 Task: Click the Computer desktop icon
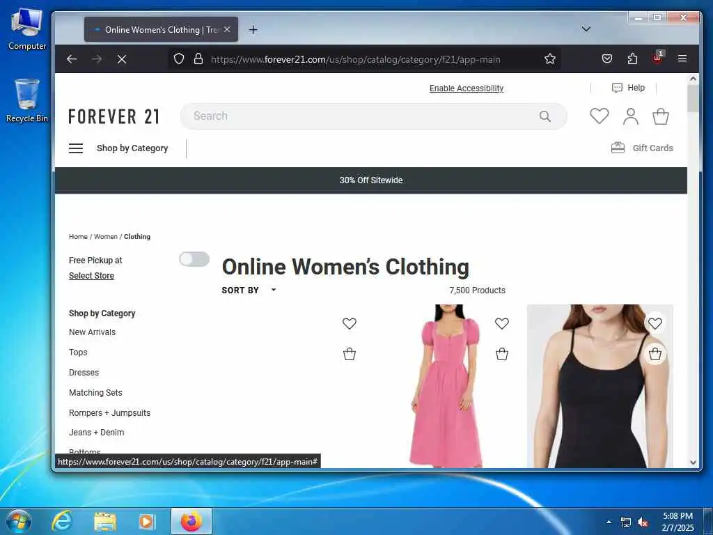pos(27,29)
